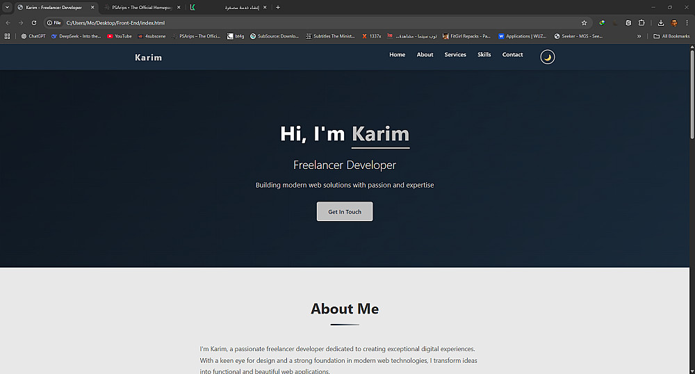Open the apps grid in the bookmarks bar
The image size is (695, 374).
7,36
